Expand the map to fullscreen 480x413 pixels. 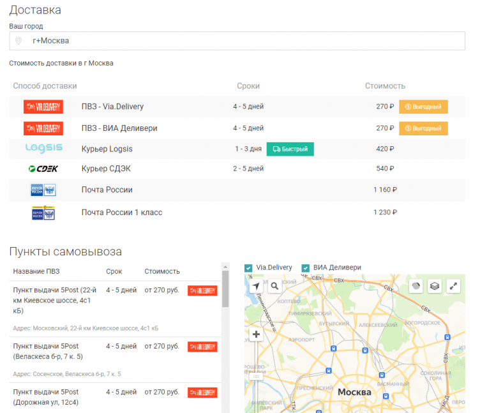pyautogui.click(x=454, y=286)
